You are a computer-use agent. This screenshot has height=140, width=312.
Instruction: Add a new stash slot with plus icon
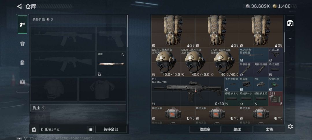point(290,39)
